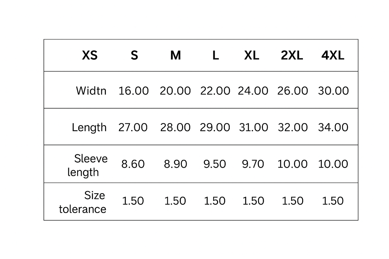The image size is (389, 259).
Task: Select the "Widtn" row label
Action: [91, 91]
